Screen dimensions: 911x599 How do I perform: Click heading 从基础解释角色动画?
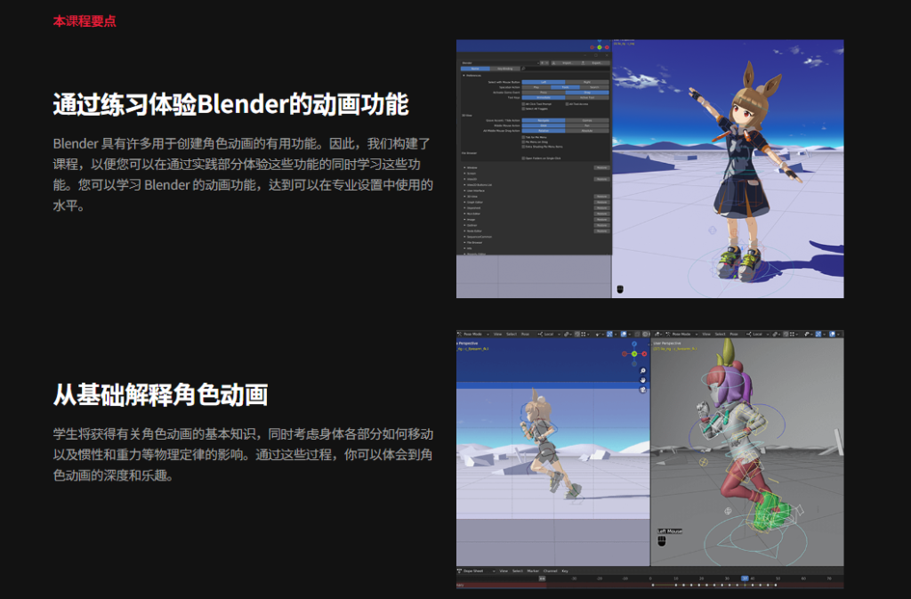pos(160,394)
